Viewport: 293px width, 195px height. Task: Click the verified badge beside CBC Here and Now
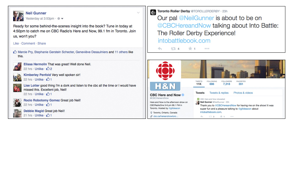(183, 95)
